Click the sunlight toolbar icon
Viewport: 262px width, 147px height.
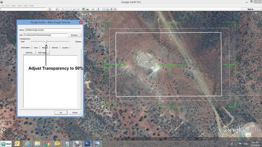point(88,9)
